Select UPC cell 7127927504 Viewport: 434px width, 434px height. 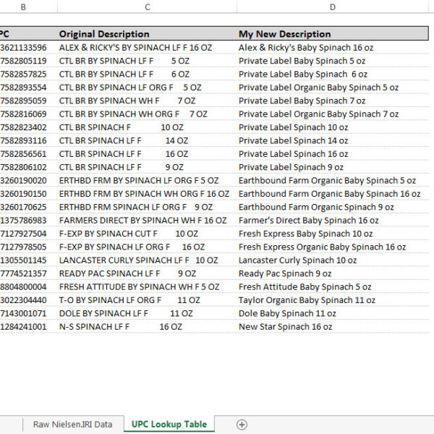(29, 234)
